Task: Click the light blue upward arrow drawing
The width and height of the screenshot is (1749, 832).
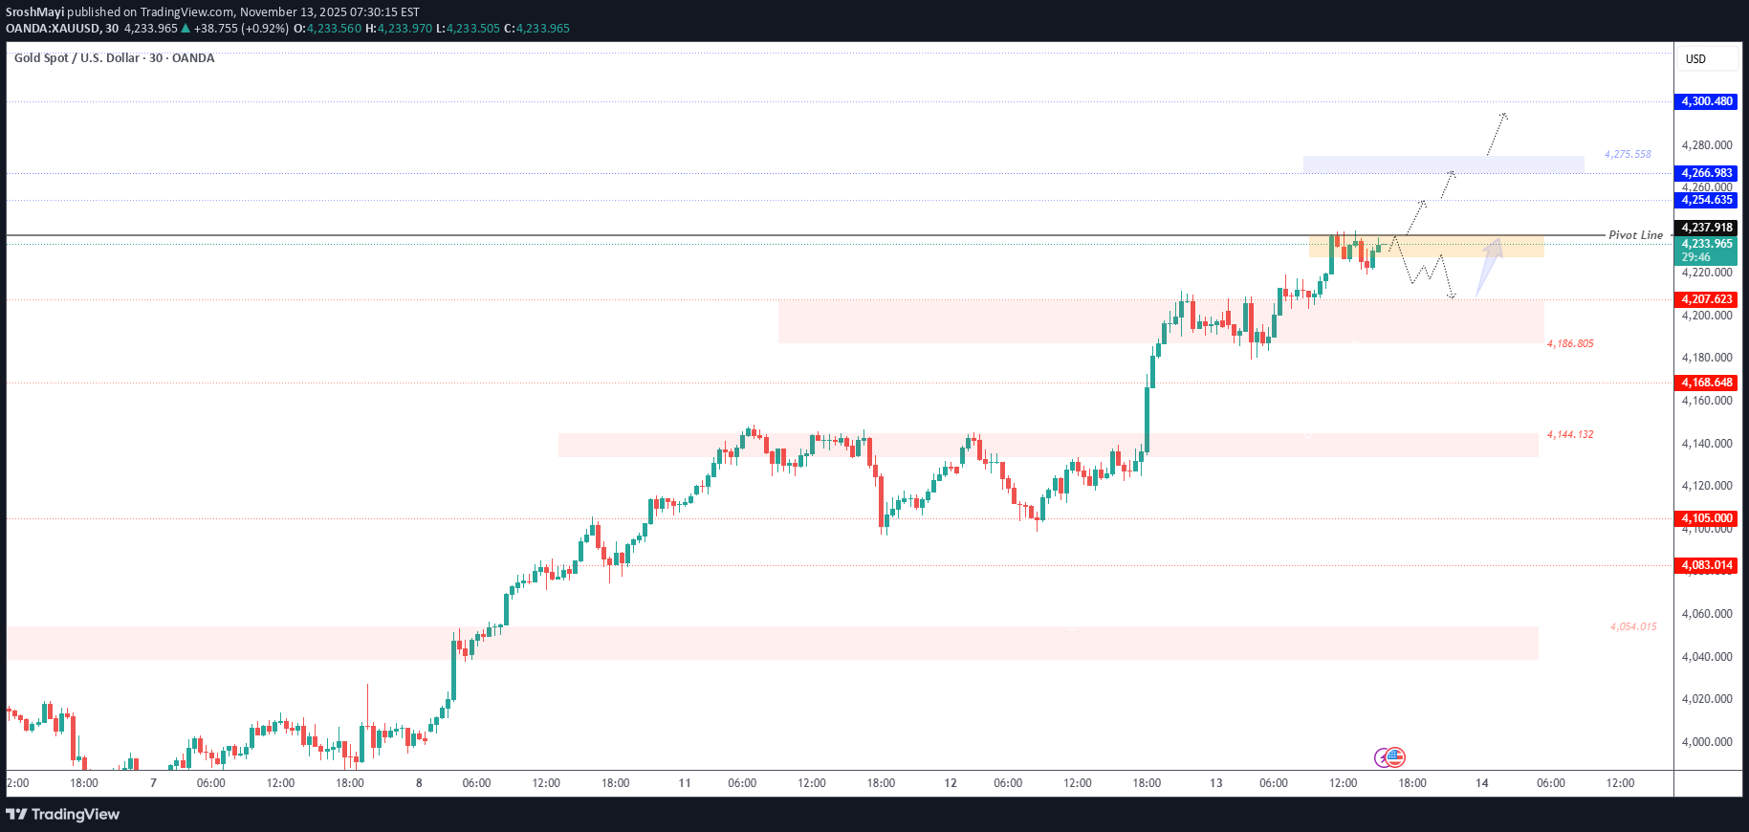Action: (1488, 266)
